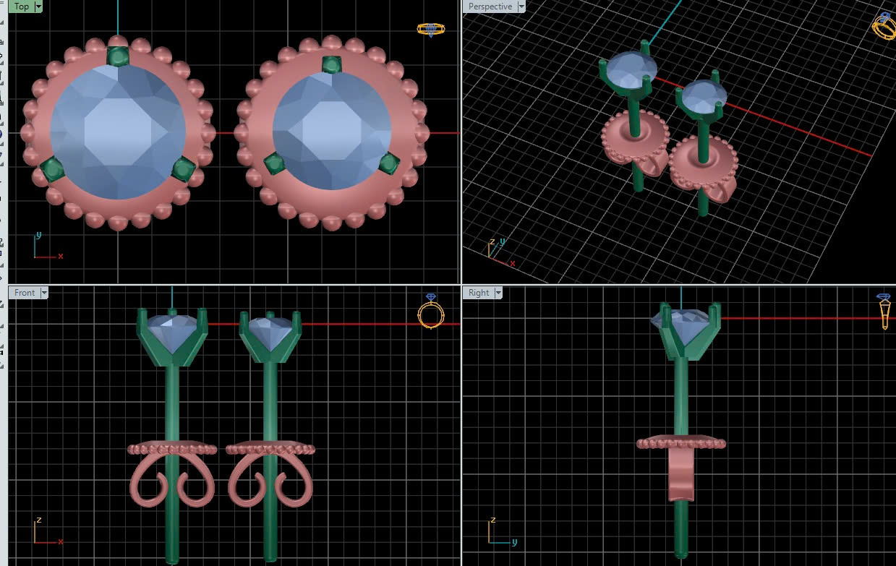Click the ring orientation icon in Front viewport
This screenshot has width=896, height=566.
click(431, 312)
